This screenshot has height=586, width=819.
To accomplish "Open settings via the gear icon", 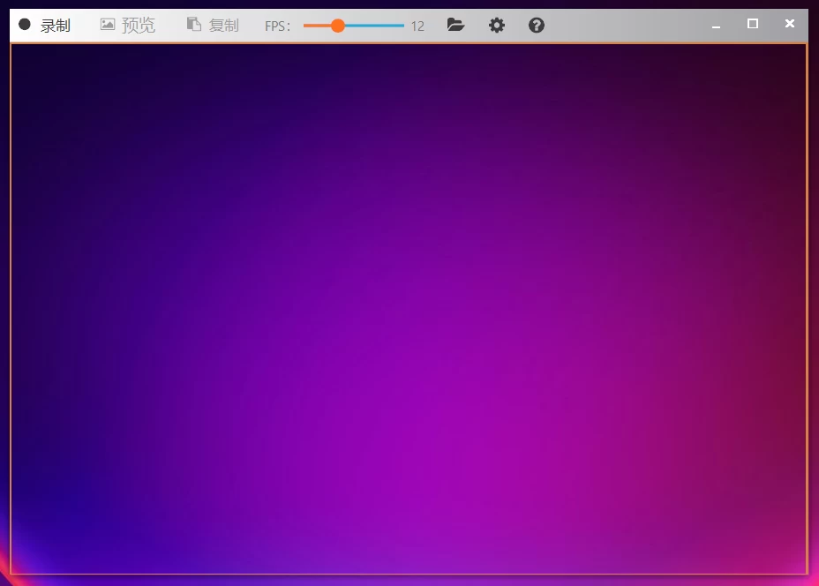I will pos(496,25).
